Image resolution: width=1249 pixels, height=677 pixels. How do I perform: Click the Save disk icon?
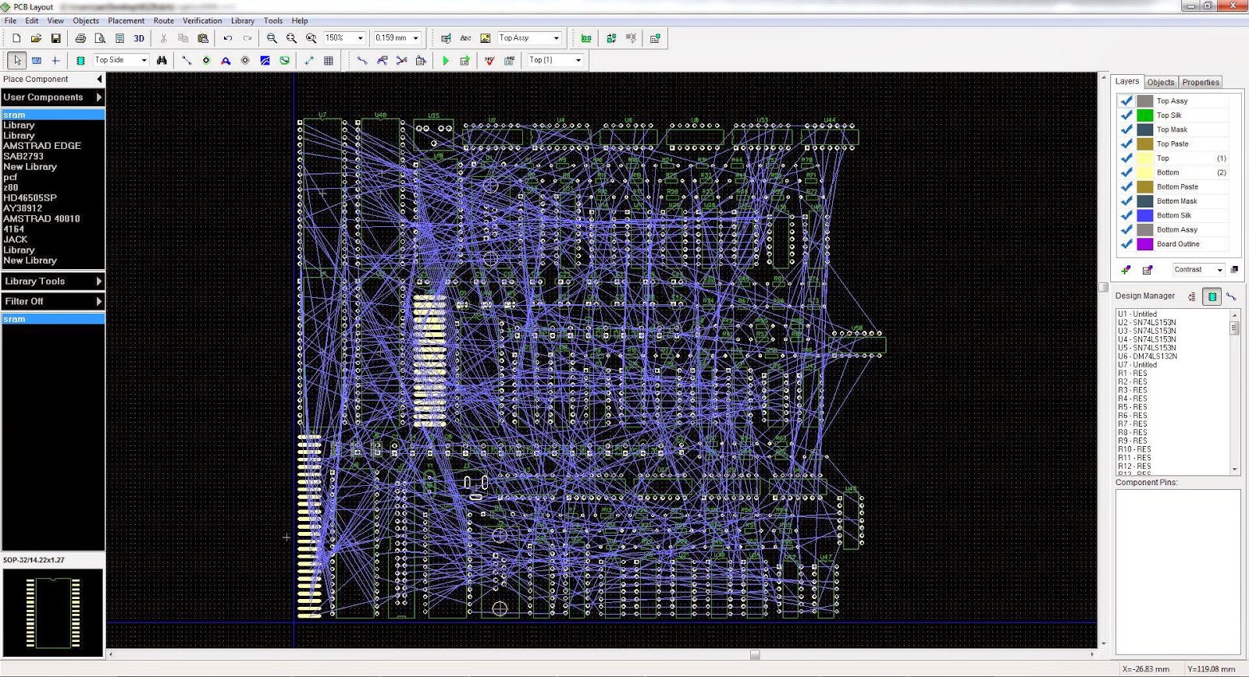(x=55, y=38)
